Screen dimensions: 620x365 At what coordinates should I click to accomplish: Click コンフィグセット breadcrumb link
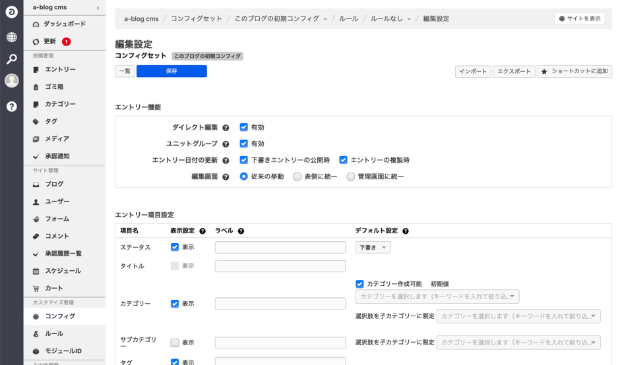196,18
